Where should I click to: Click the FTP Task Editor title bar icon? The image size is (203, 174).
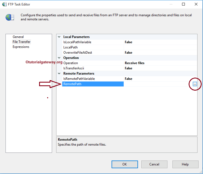click(4, 4)
